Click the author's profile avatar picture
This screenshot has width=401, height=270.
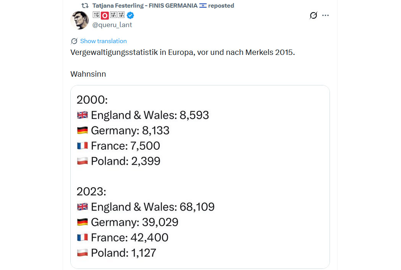(x=79, y=20)
